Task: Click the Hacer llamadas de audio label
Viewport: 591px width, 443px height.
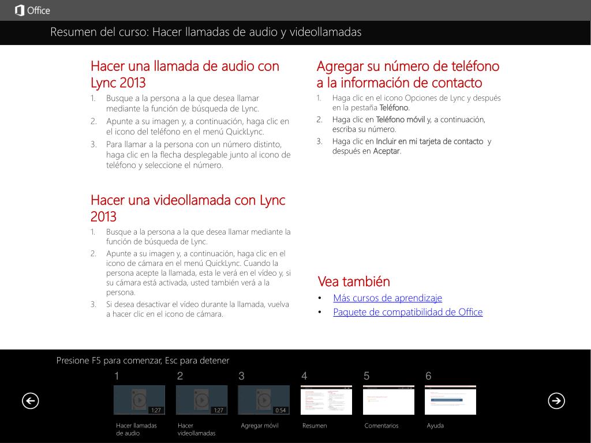Action: click(x=136, y=429)
